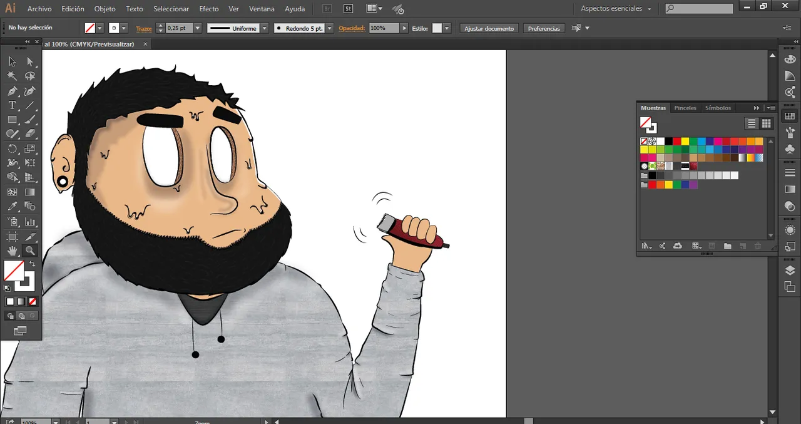Pick the red swatch in Muestras panel

pyautogui.click(x=676, y=142)
